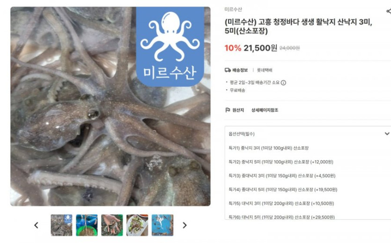
Task: Select thumbnail of octopus dish on plate
Action: 137,225
